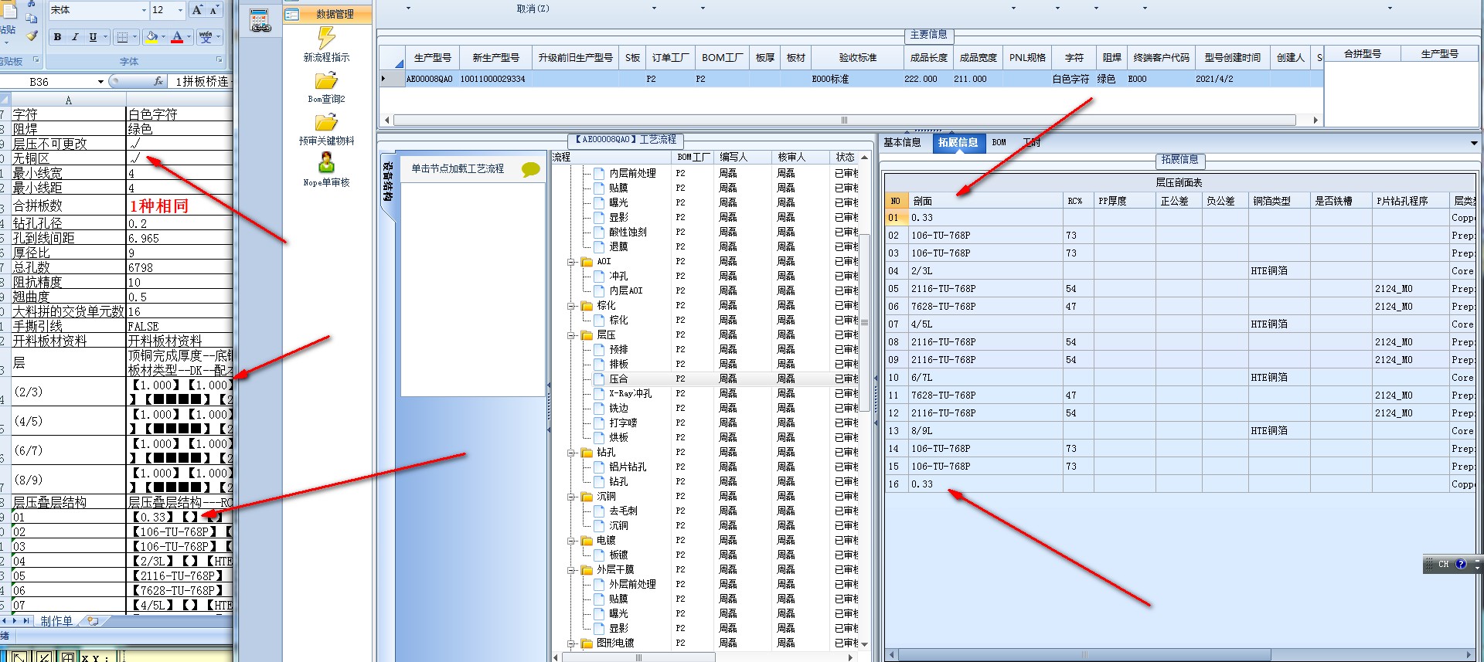Viewport: 1484px width, 662px height.
Task: Select the AE00008QA0 main info row
Action: pos(850,79)
